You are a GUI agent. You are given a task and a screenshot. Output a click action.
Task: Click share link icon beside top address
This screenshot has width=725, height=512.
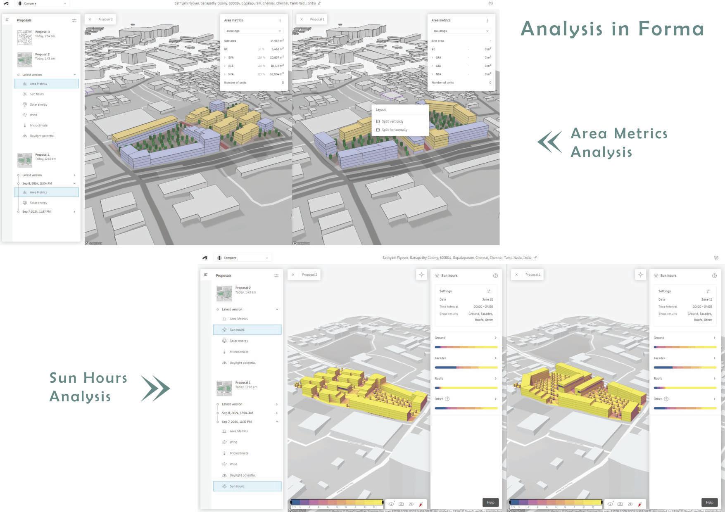pyautogui.click(x=319, y=3)
